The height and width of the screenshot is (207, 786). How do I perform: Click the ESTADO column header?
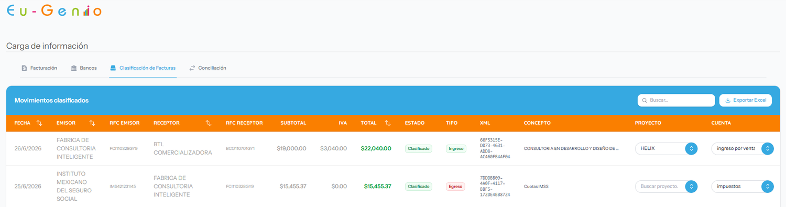pos(415,123)
